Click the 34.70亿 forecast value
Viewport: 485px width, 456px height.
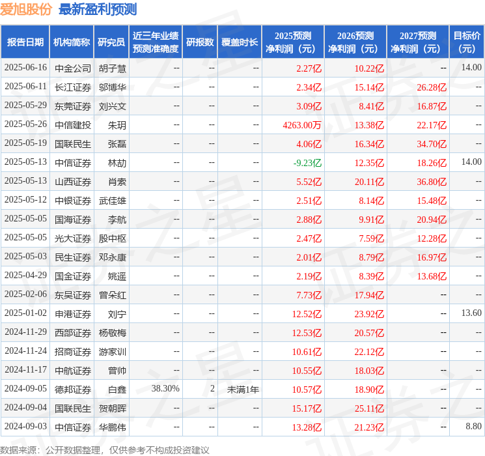click(432, 144)
